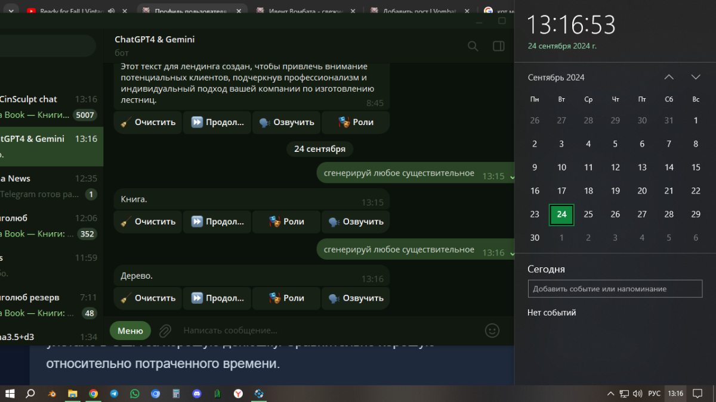Go to previous month with up chevron
This screenshot has height=402, width=716.
coord(669,77)
